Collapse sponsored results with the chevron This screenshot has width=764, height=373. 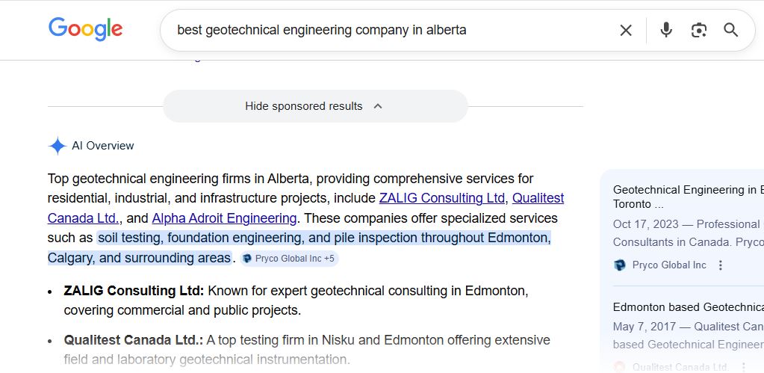[x=378, y=106]
